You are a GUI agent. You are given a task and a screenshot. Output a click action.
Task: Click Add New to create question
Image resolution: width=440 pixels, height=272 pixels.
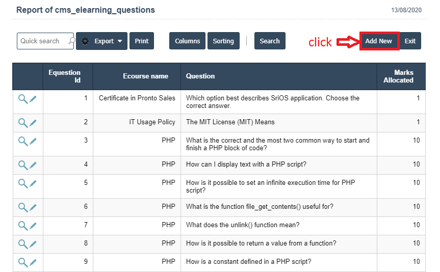tap(379, 41)
